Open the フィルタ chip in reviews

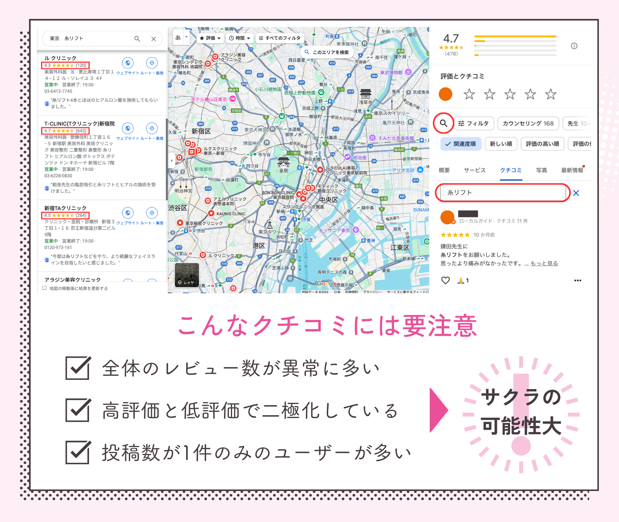[x=474, y=123]
